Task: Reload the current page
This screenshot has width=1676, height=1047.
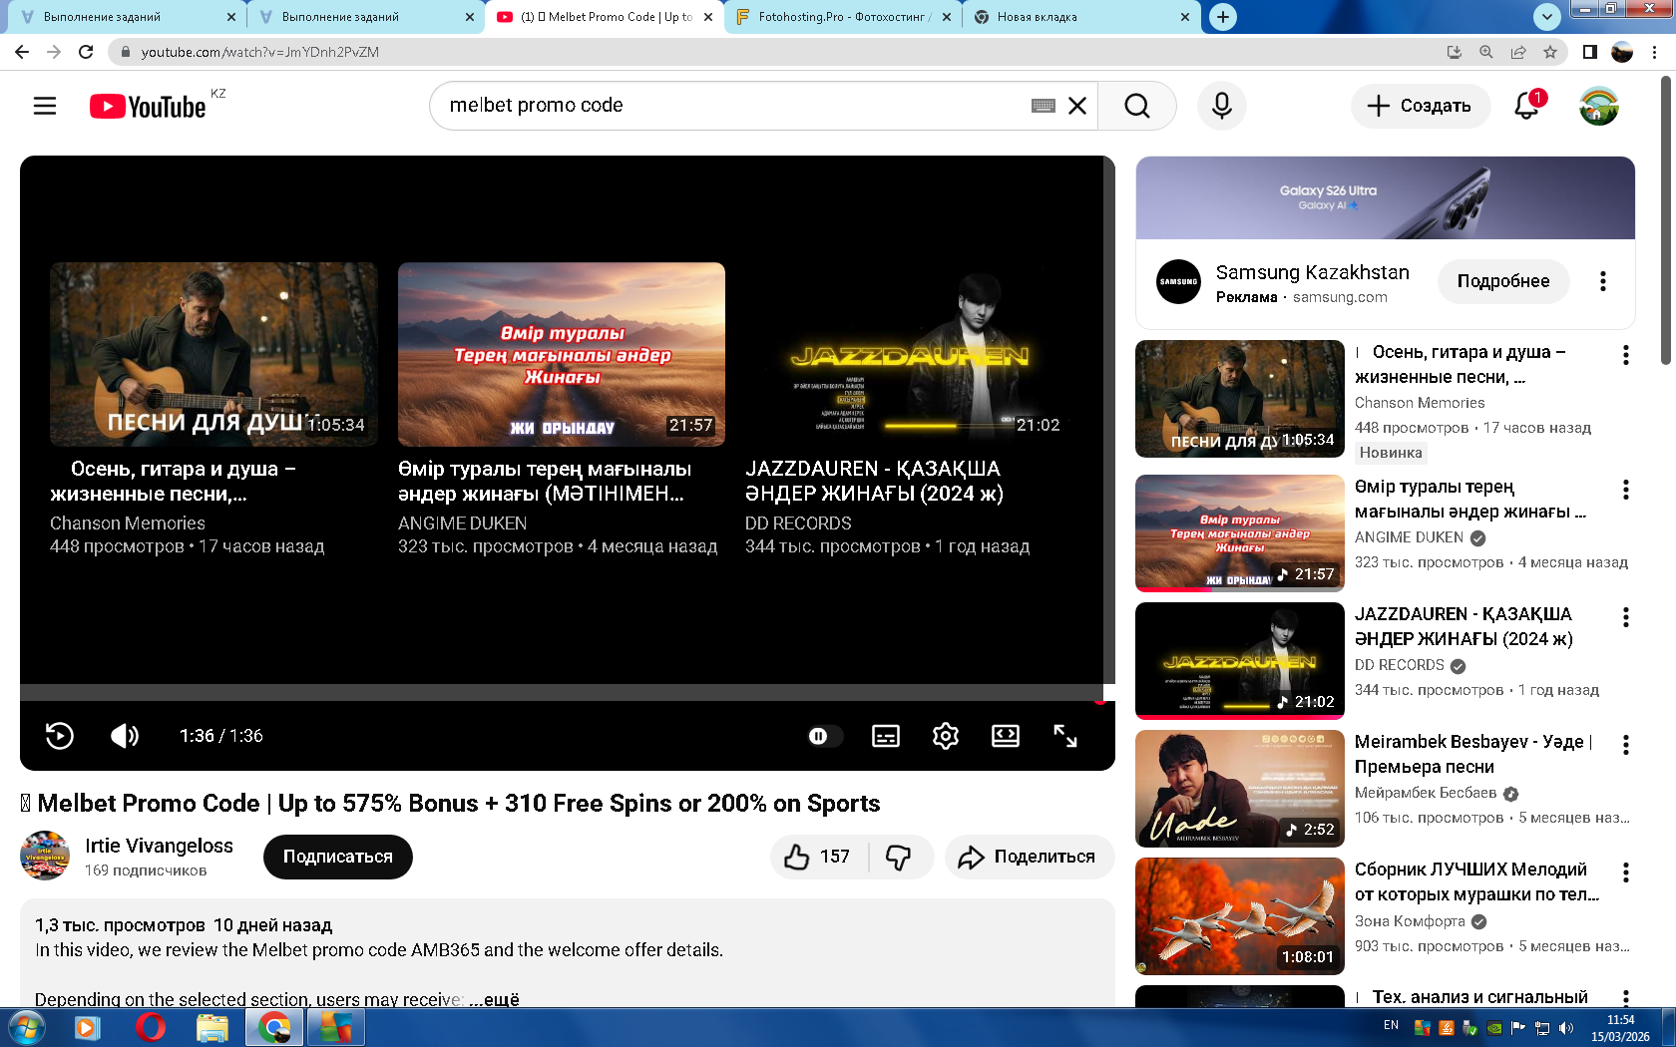Action: point(86,52)
